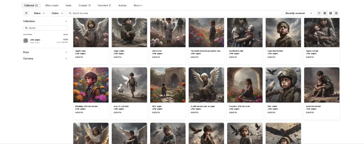Click the Little angels collection avatar icon
This screenshot has height=144, width=364.
pos(26,41)
